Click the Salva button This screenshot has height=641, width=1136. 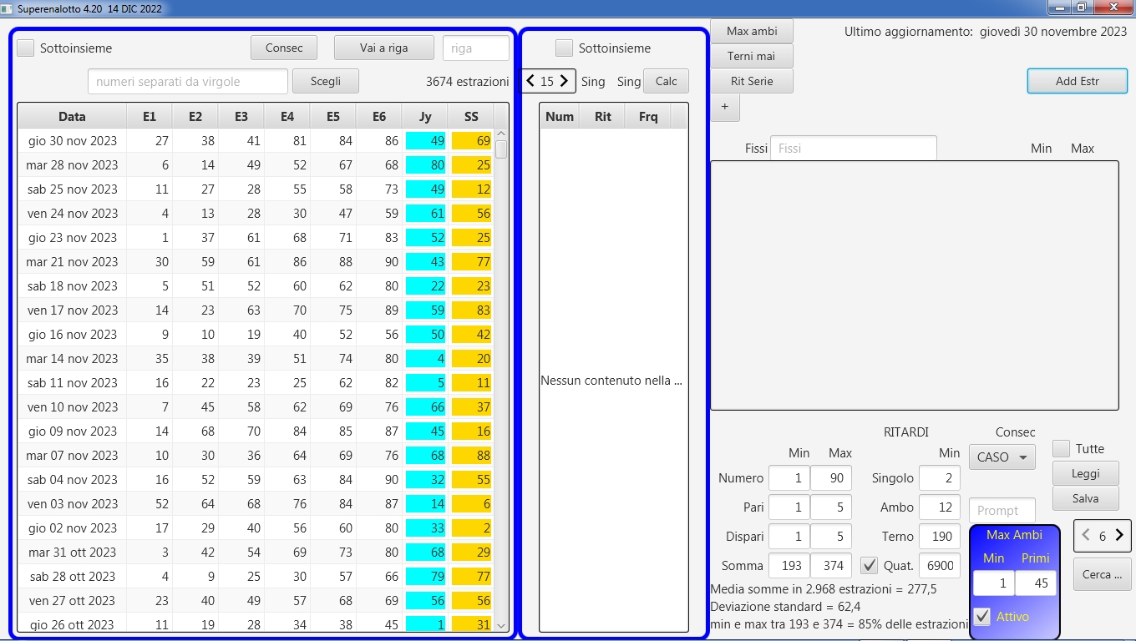click(1085, 498)
